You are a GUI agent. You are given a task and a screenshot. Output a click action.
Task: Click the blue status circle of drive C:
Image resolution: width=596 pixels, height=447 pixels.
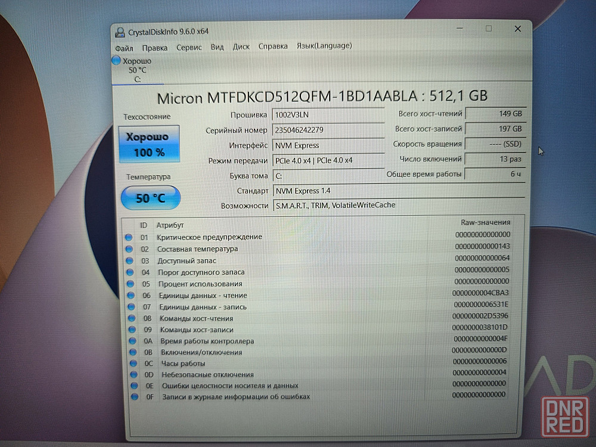click(x=116, y=60)
